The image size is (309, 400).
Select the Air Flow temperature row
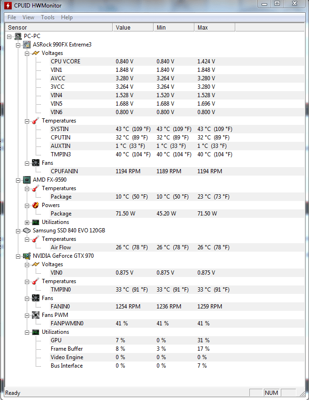pyautogui.click(x=177, y=247)
